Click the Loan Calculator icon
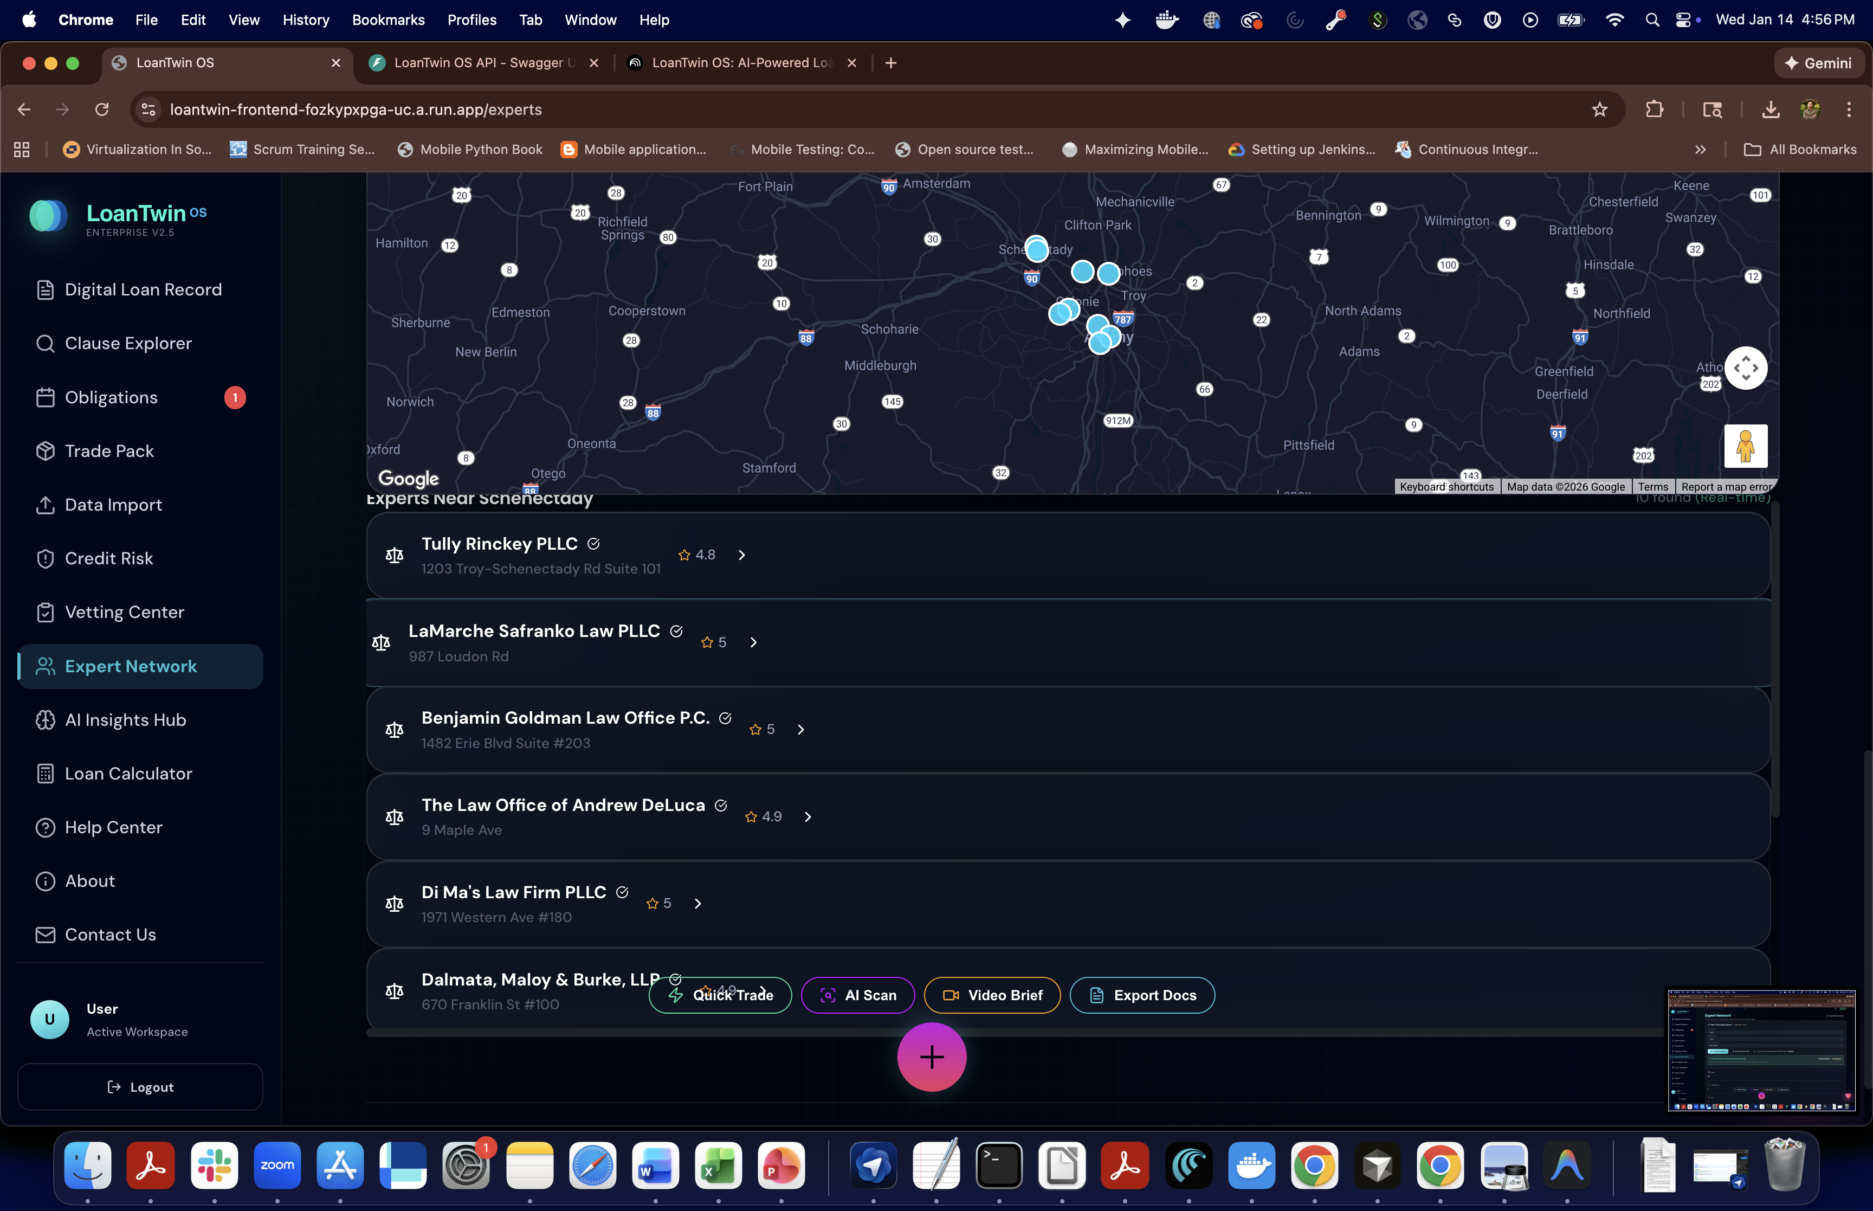The height and width of the screenshot is (1211, 1873). (46, 774)
